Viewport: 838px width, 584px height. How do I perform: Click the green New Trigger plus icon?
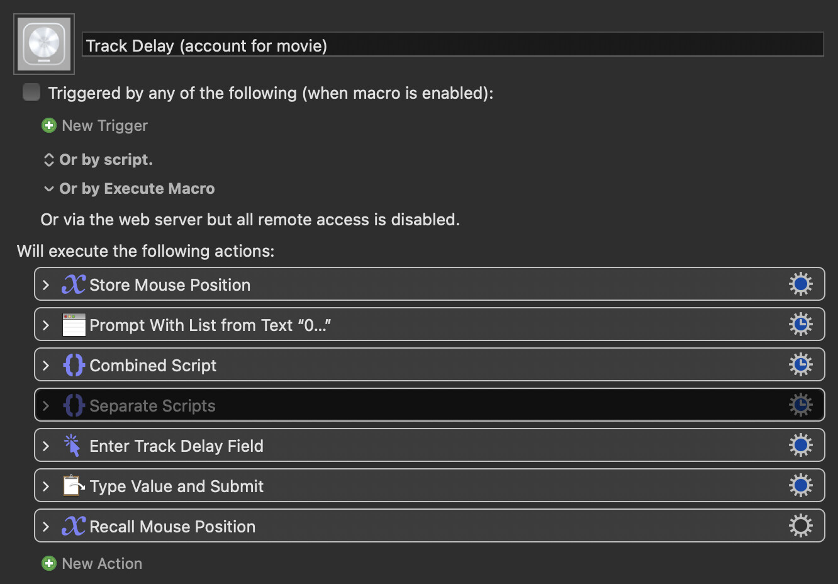coord(49,125)
